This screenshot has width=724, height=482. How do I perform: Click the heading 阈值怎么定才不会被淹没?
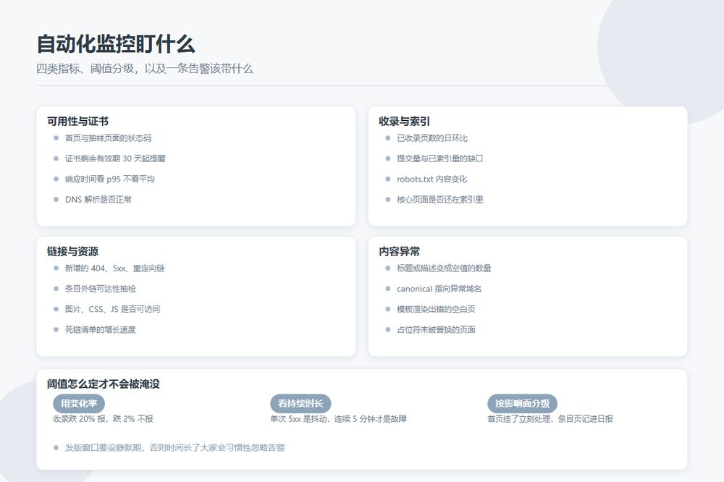(104, 384)
